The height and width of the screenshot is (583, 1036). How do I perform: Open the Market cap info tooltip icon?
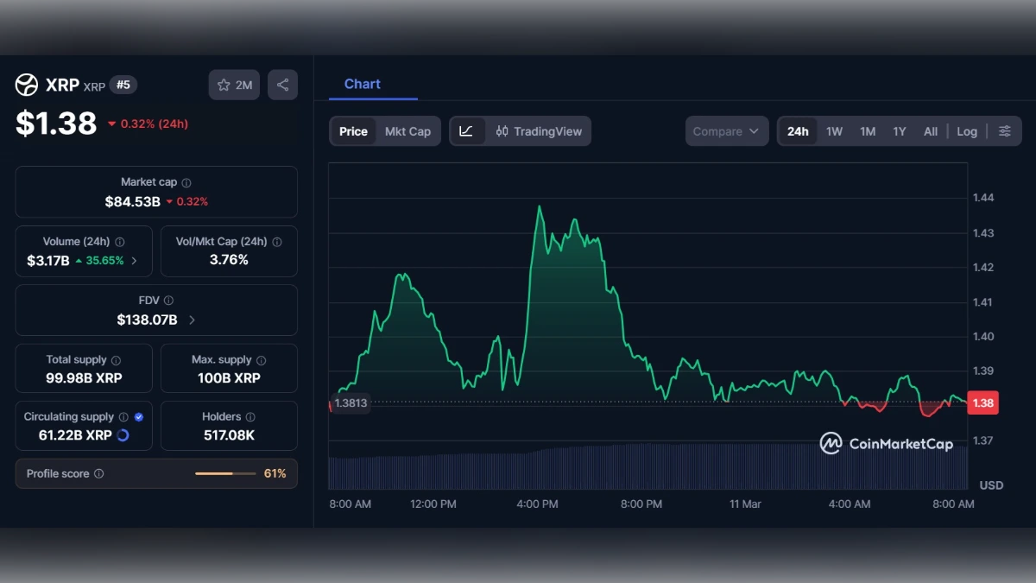click(186, 181)
